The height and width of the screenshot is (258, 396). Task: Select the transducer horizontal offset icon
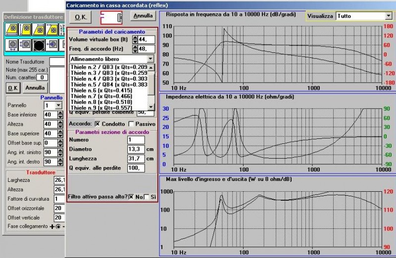point(52,45)
